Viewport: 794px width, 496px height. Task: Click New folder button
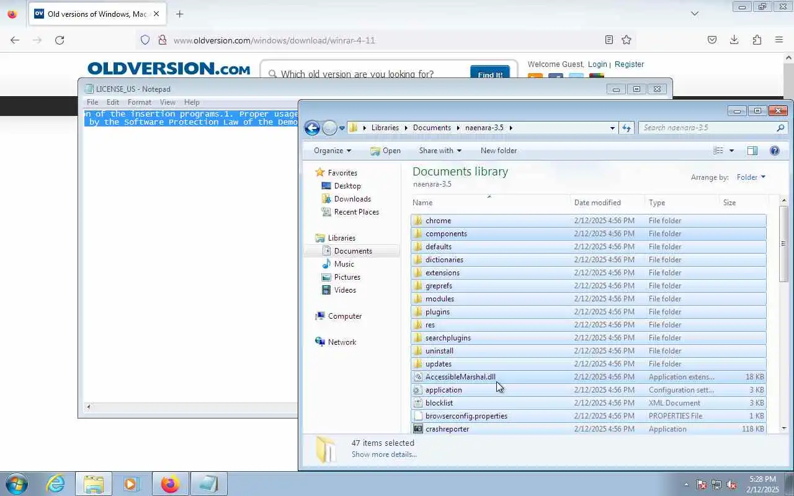point(498,151)
